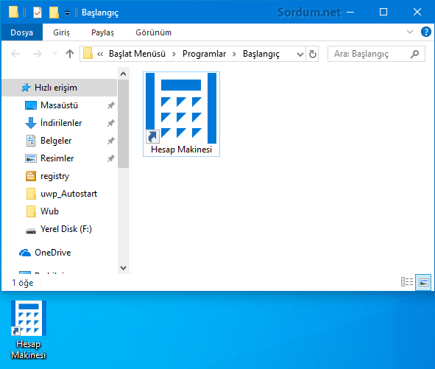
Task: Click the Masaüstü desktop icon
Action: (x=31, y=105)
